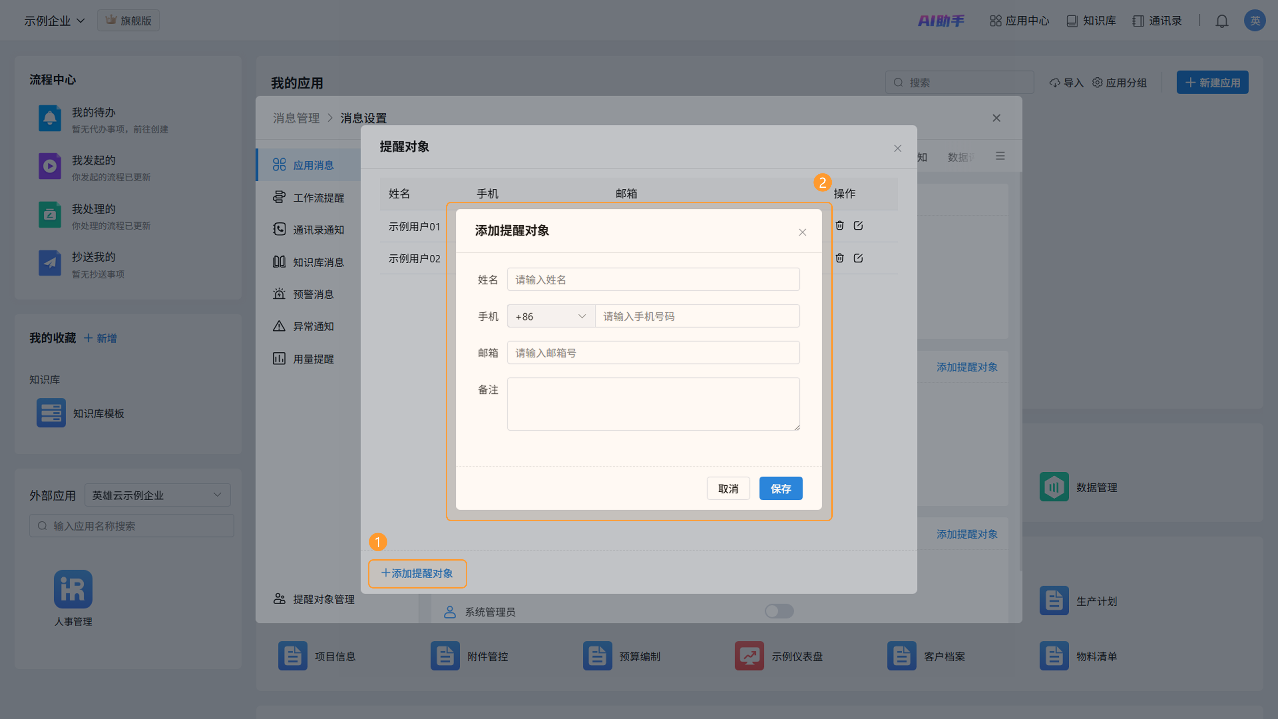Click 保存 to save the reminder target

click(x=780, y=488)
